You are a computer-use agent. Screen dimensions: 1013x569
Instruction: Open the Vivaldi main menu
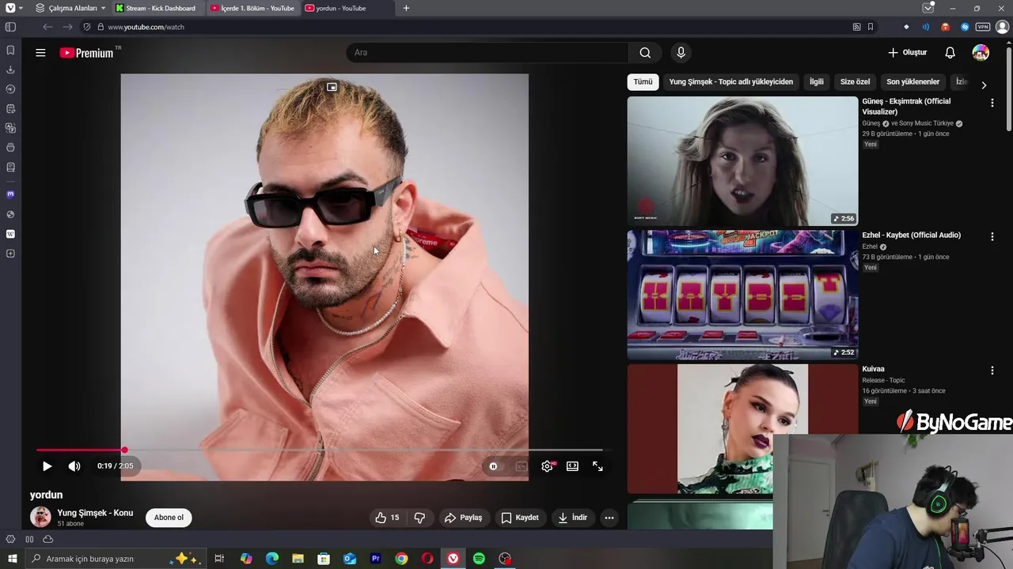tap(10, 8)
